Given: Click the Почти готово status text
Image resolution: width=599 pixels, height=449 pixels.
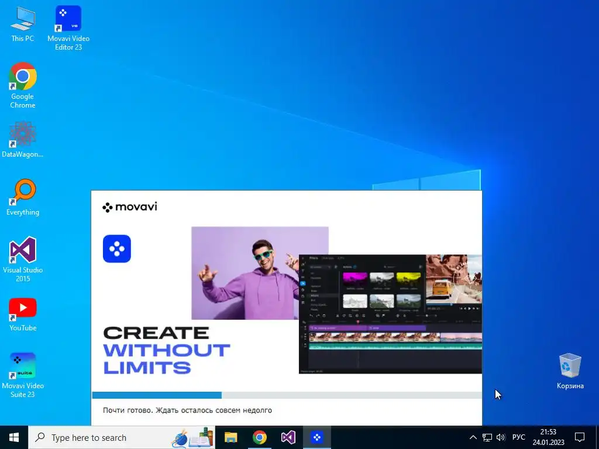Looking at the screenshot, I should pyautogui.click(x=187, y=410).
